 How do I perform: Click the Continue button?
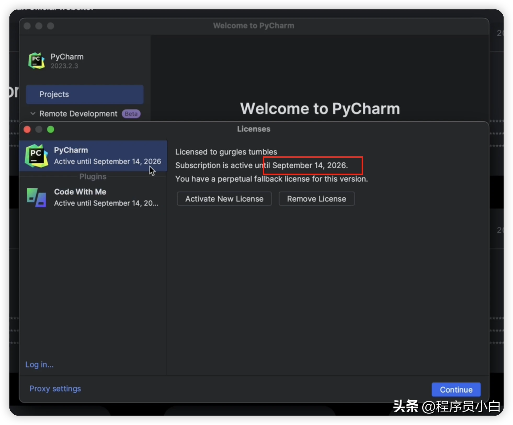coord(456,390)
